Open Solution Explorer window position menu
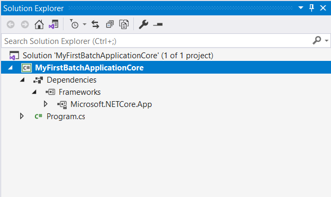Viewport: 331px width, 197px height. [x=301, y=8]
